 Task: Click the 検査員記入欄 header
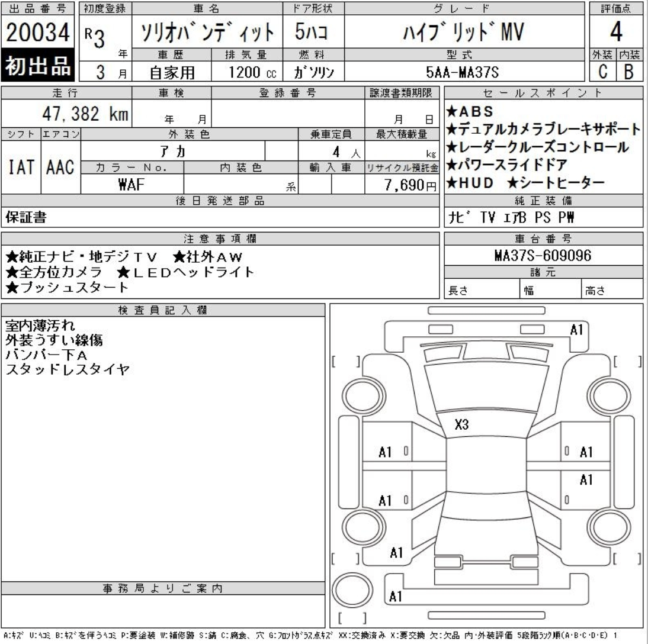point(163,310)
